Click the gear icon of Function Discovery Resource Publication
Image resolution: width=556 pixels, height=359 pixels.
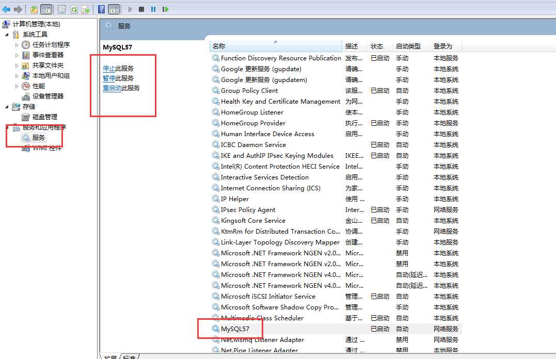tap(215, 58)
